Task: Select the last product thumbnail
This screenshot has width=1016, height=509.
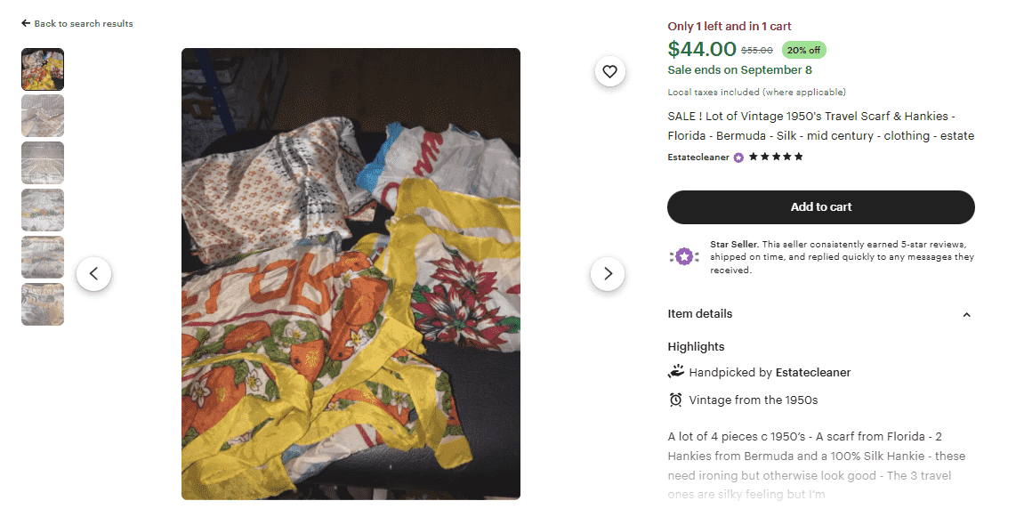Action: click(43, 304)
